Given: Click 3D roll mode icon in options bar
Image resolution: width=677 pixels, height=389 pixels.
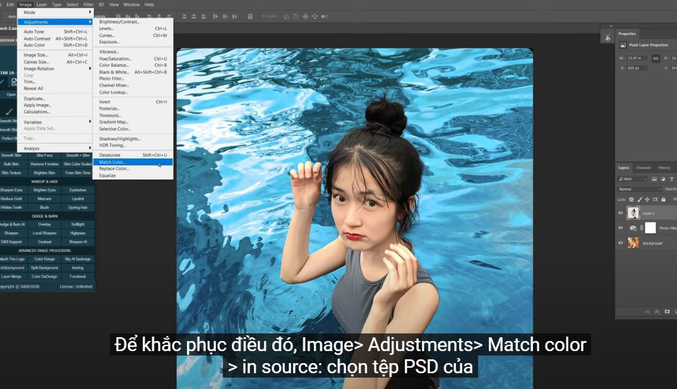Looking at the screenshot, I should tap(296, 16).
